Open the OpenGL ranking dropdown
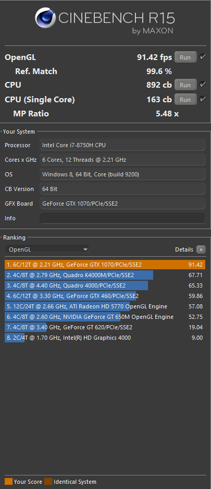 (47, 249)
